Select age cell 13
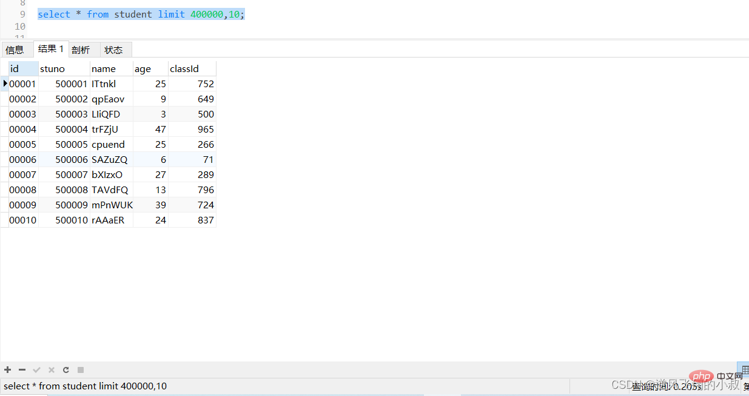 151,190
